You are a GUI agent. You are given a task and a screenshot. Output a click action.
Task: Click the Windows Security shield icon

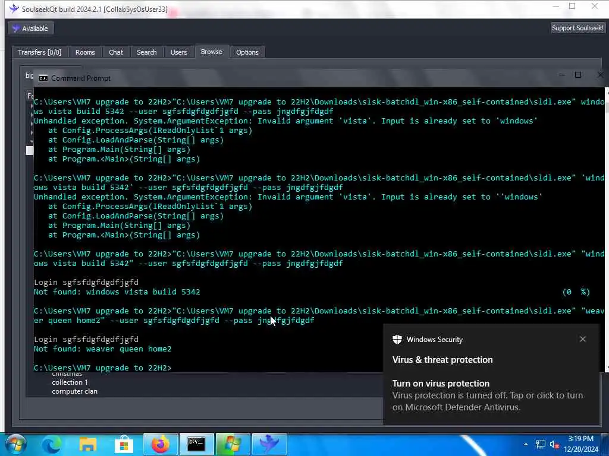click(397, 339)
